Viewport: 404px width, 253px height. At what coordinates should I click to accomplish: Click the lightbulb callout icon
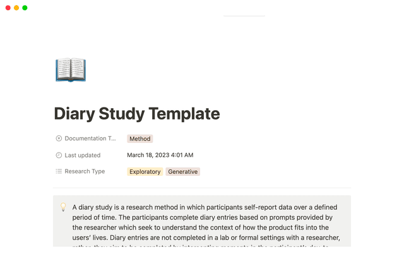pyautogui.click(x=63, y=207)
